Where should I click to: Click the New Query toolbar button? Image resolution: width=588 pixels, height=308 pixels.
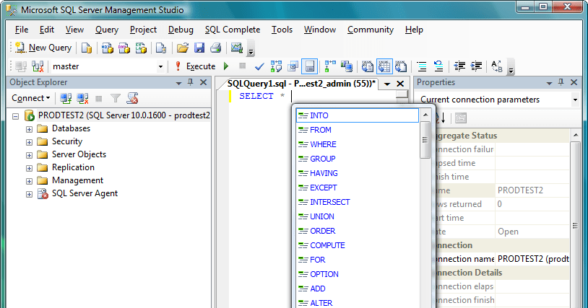[x=43, y=48]
